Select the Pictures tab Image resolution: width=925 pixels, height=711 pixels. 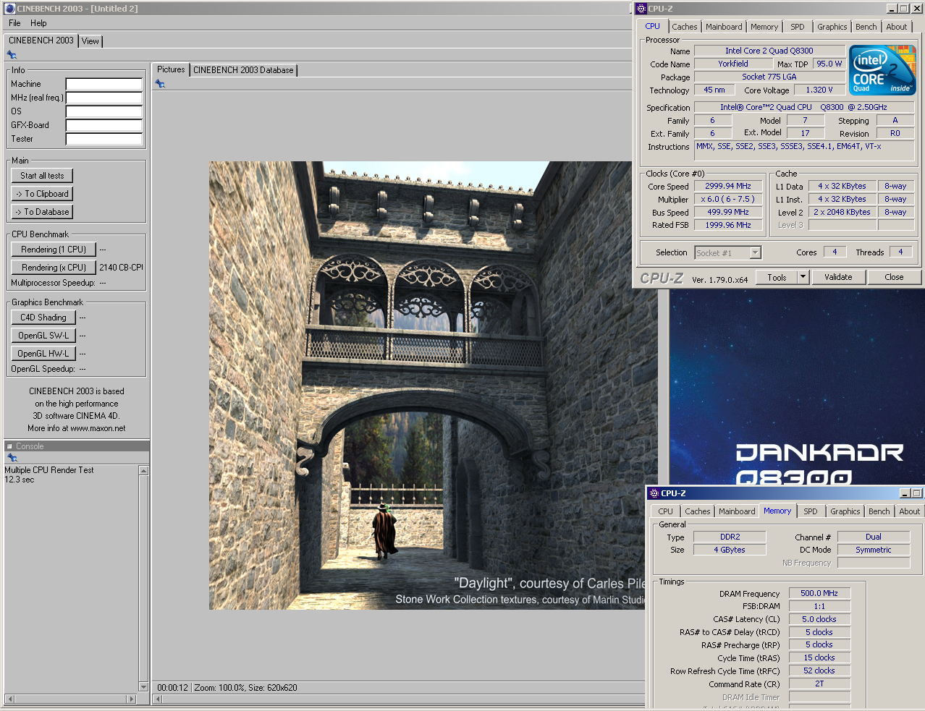coord(171,69)
